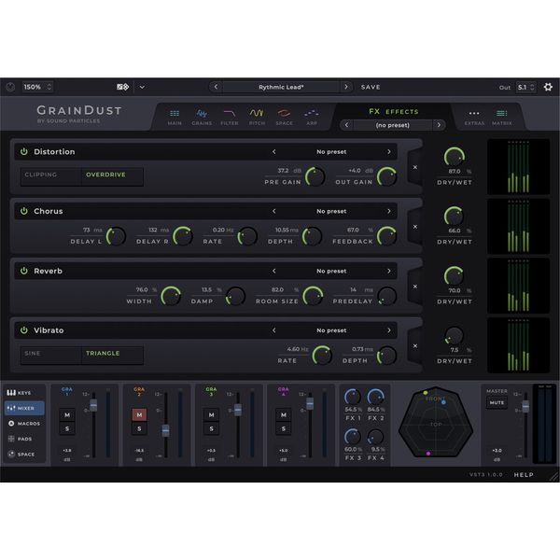This screenshot has width=560, height=560.
Task: Mute the GRA 4 channel
Action: 284,414
